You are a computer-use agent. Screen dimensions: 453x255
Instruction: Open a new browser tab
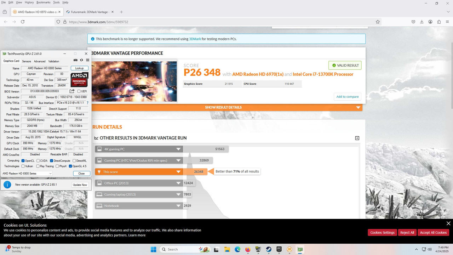pyautogui.click(x=121, y=12)
